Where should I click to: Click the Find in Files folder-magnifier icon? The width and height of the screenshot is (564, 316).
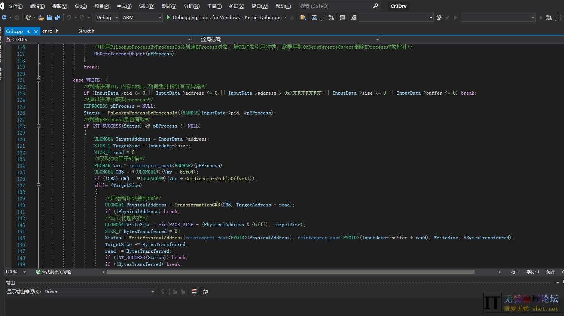(x=303, y=17)
